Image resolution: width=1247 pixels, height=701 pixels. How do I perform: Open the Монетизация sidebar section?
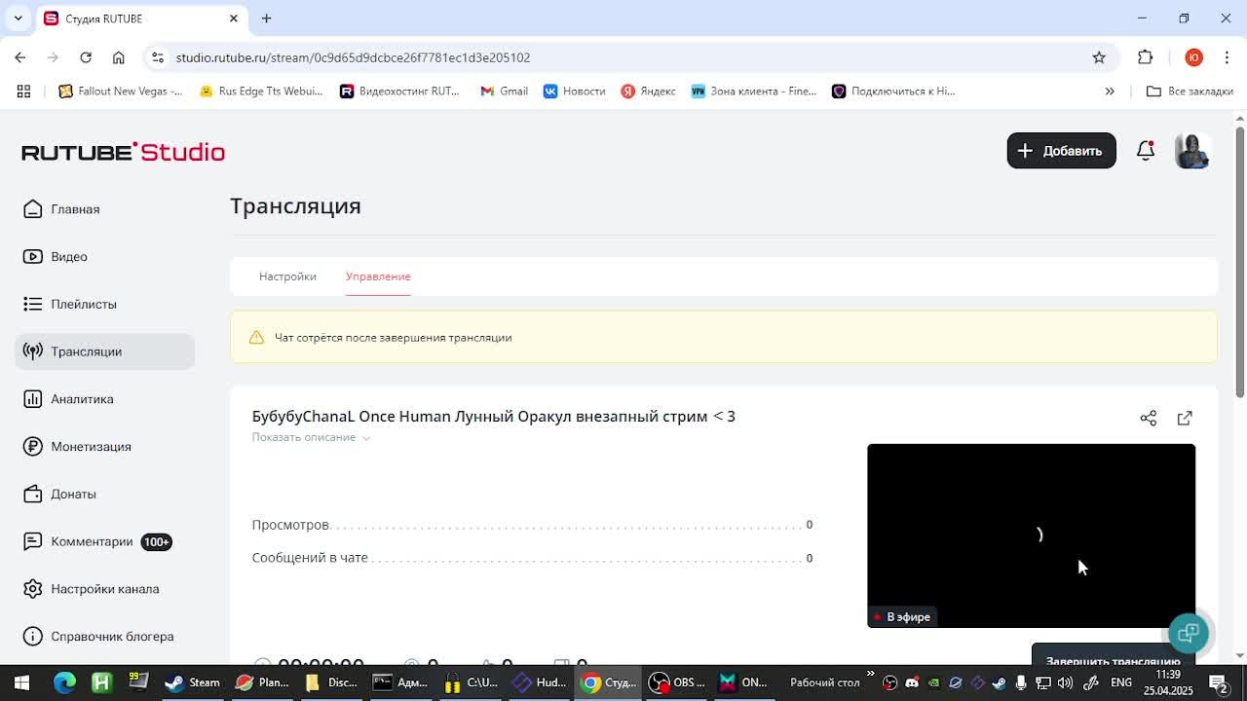click(105, 447)
